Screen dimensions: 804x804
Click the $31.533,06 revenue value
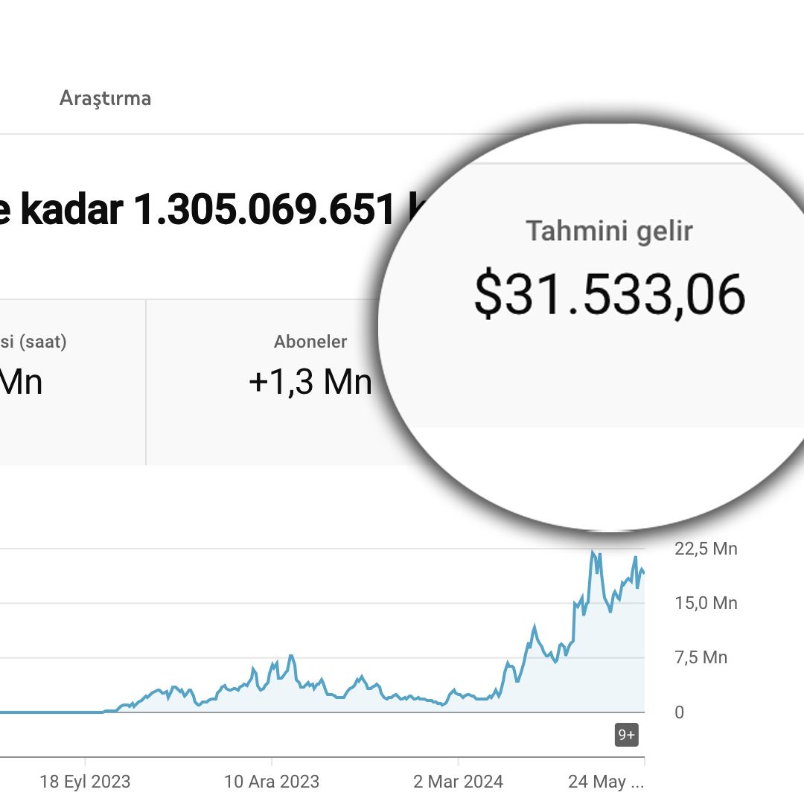pos(610,295)
